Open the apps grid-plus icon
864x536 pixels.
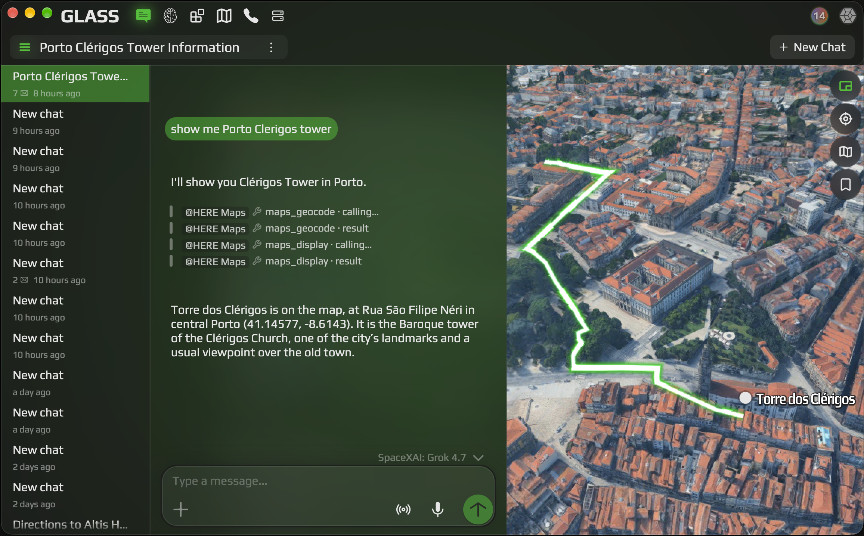[x=197, y=16]
